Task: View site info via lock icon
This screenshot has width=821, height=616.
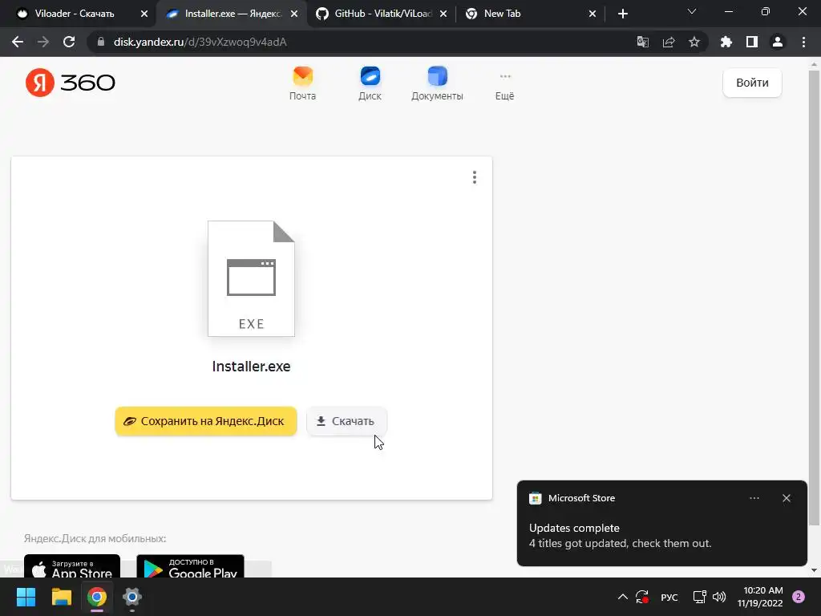Action: pyautogui.click(x=101, y=42)
